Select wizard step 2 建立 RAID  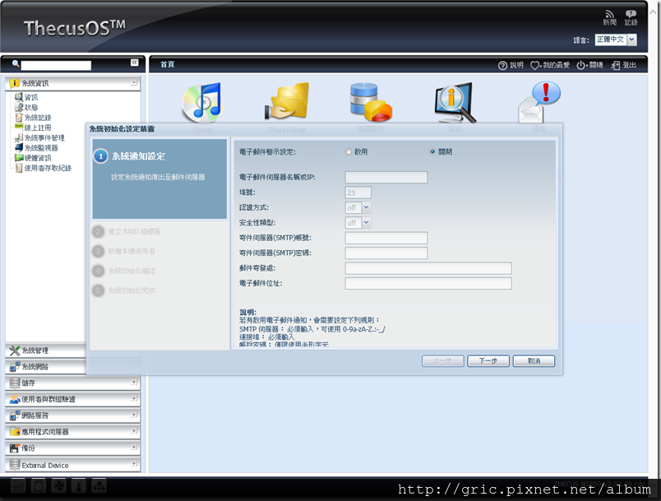tap(127, 231)
